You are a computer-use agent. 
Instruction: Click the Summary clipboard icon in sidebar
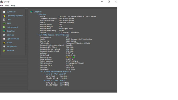coord(4,12)
